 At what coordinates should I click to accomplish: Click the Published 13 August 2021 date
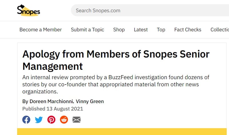[x=53, y=109]
